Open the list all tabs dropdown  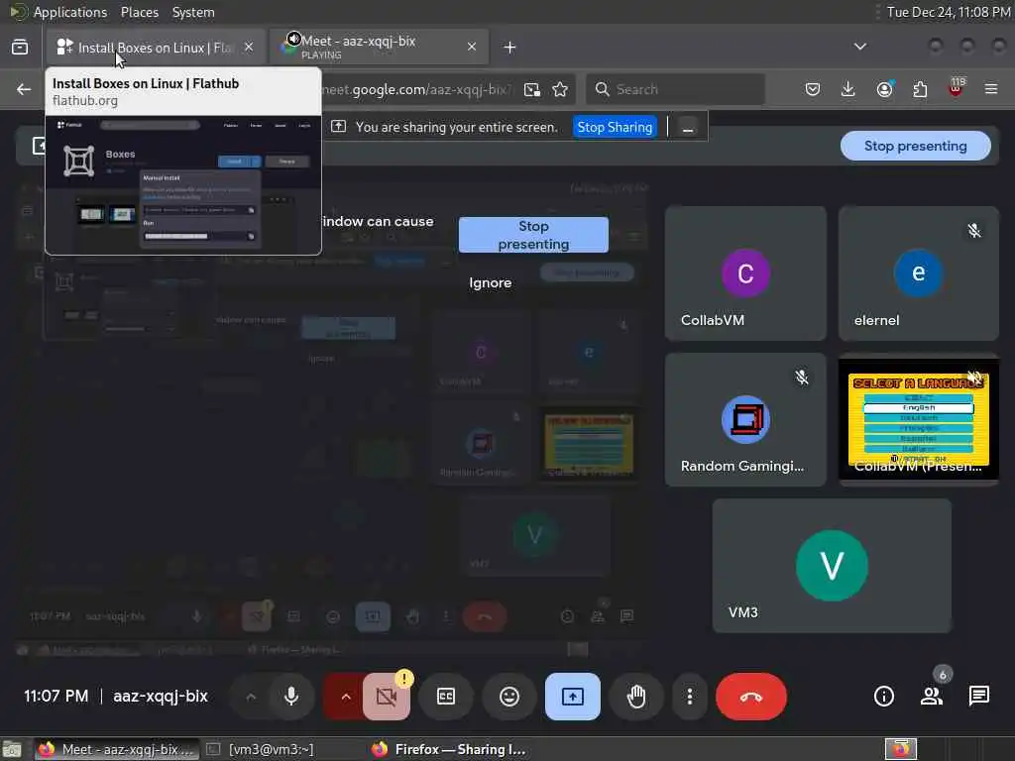860,47
